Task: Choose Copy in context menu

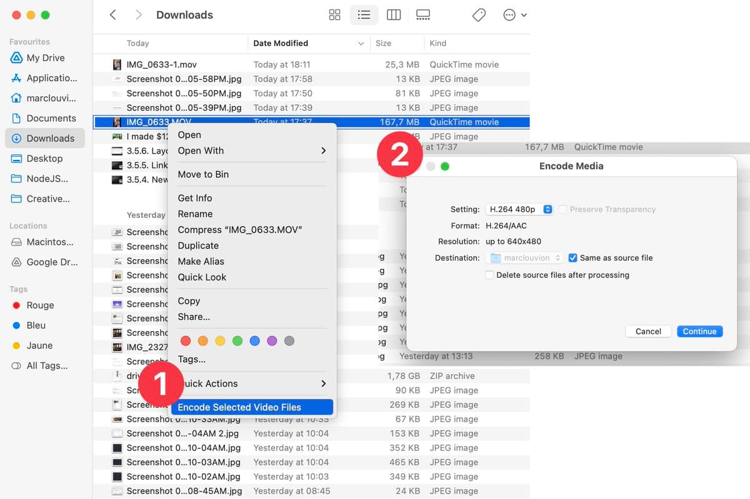Action: pos(252,301)
